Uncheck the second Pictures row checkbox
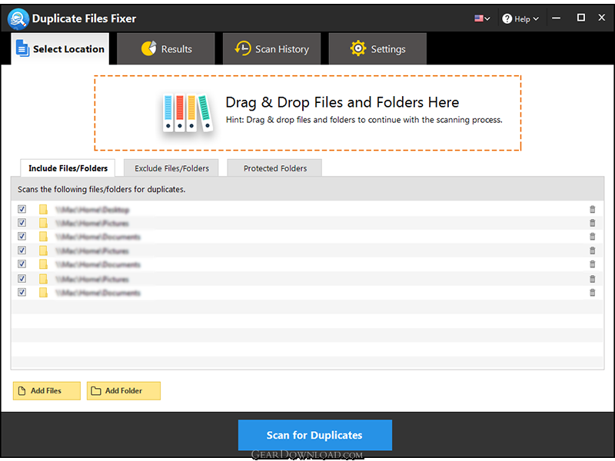This screenshot has height=461, width=615. 22,250
